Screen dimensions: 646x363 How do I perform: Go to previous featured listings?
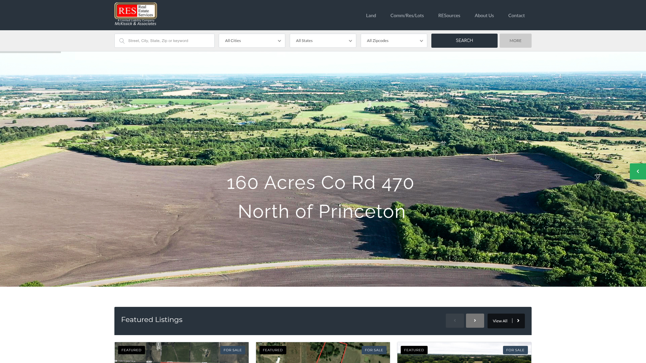click(455, 321)
